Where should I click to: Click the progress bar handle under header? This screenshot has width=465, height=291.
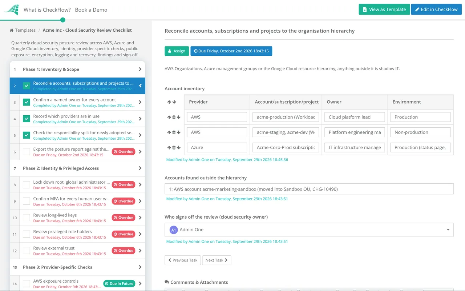(63, 20)
